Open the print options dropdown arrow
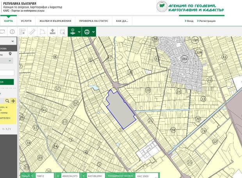This screenshot has width=242, height=178. 93,32
